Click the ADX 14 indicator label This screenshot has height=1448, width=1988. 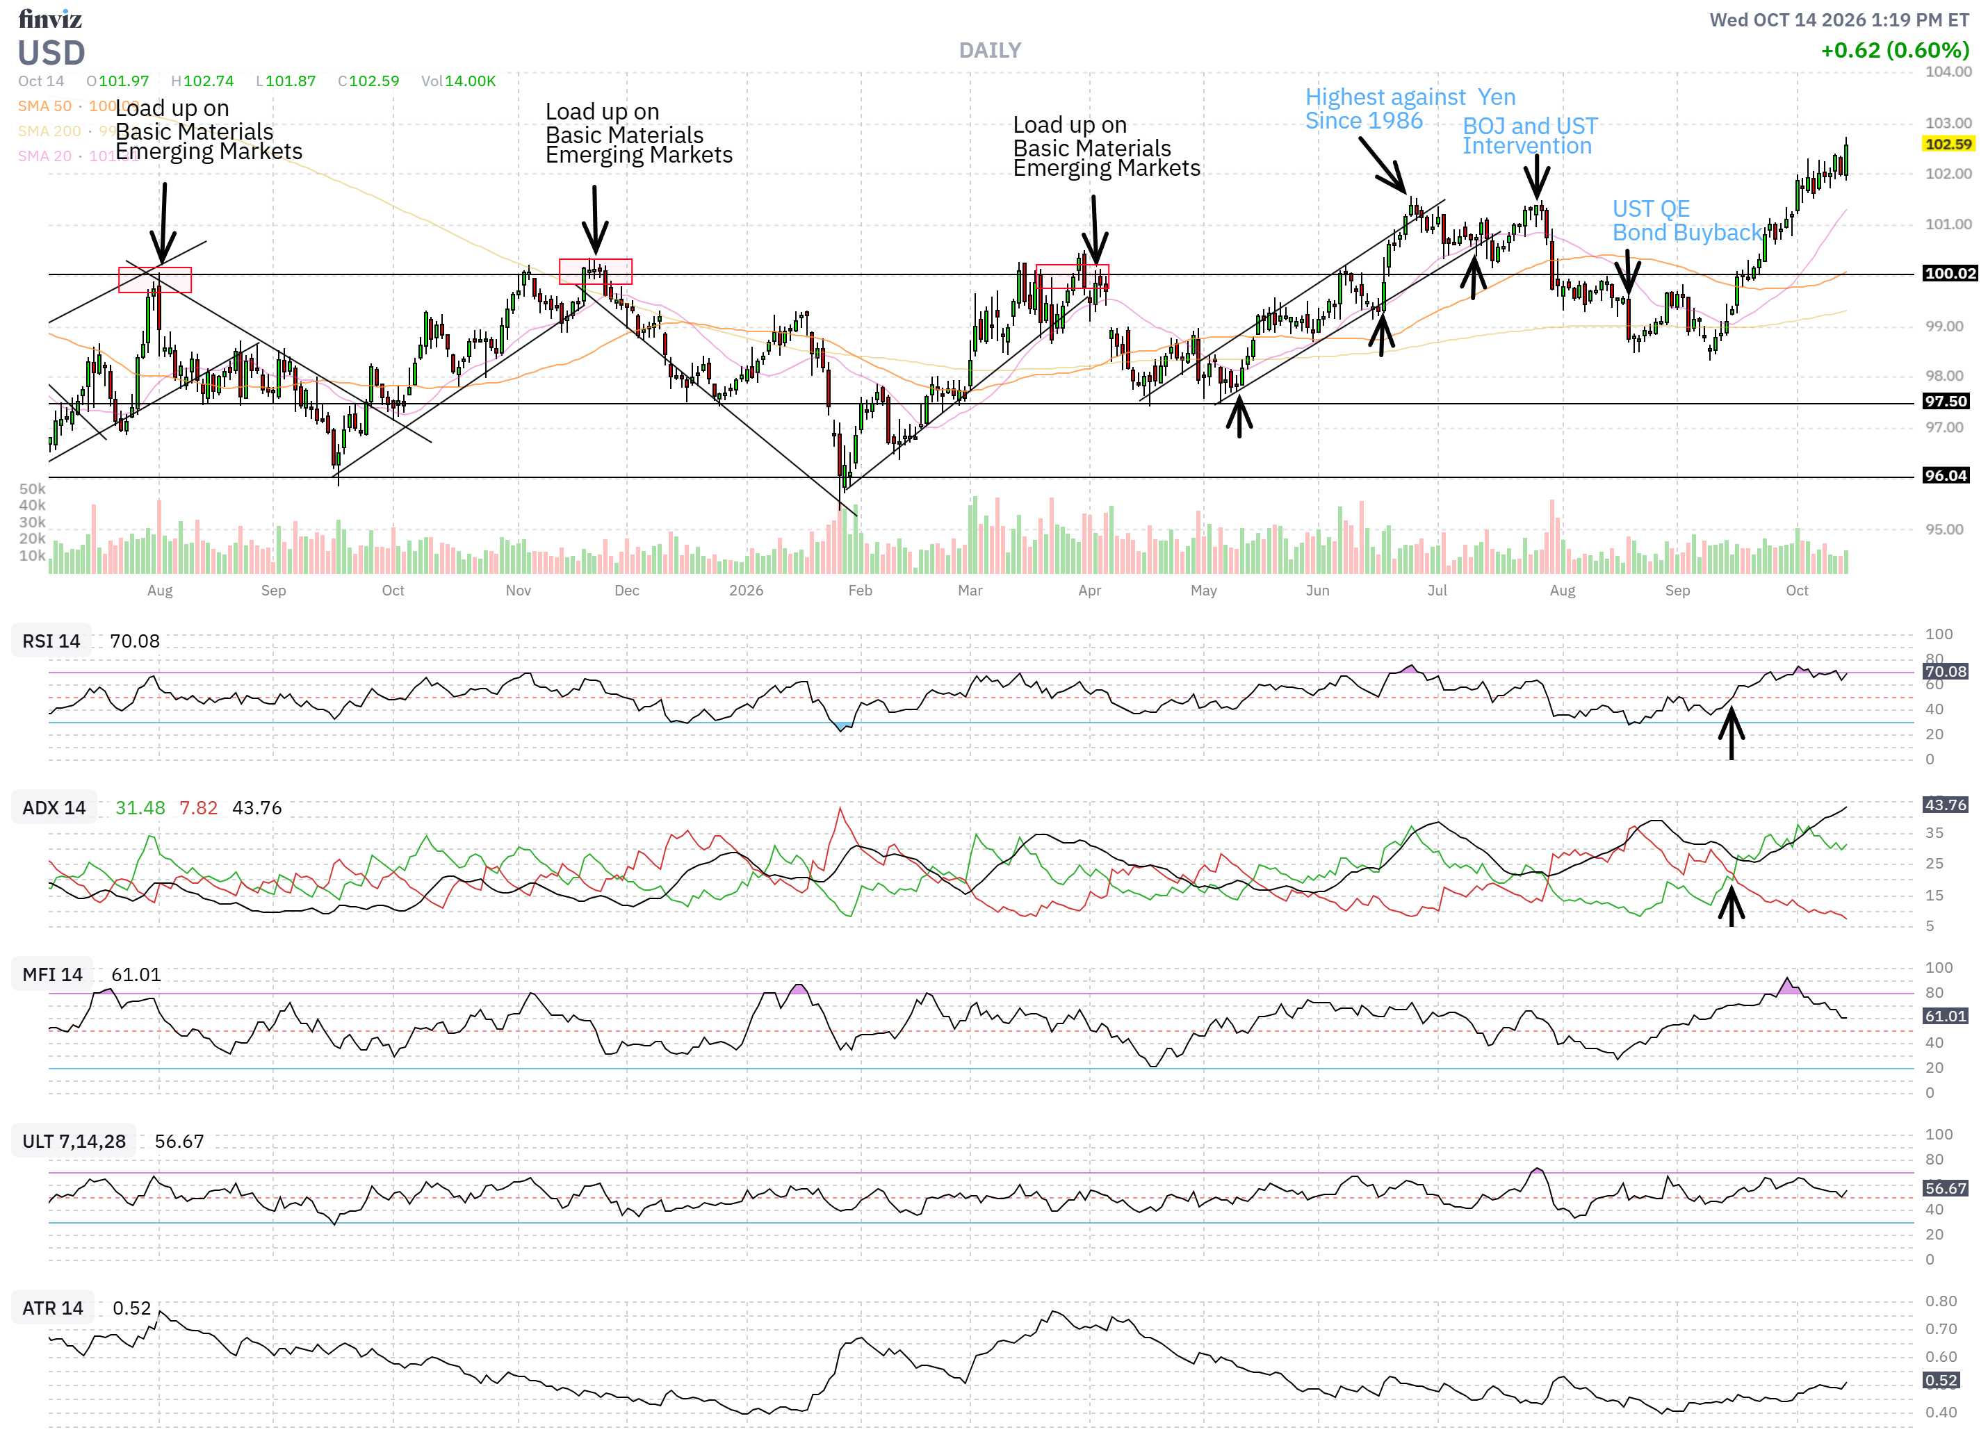[54, 808]
